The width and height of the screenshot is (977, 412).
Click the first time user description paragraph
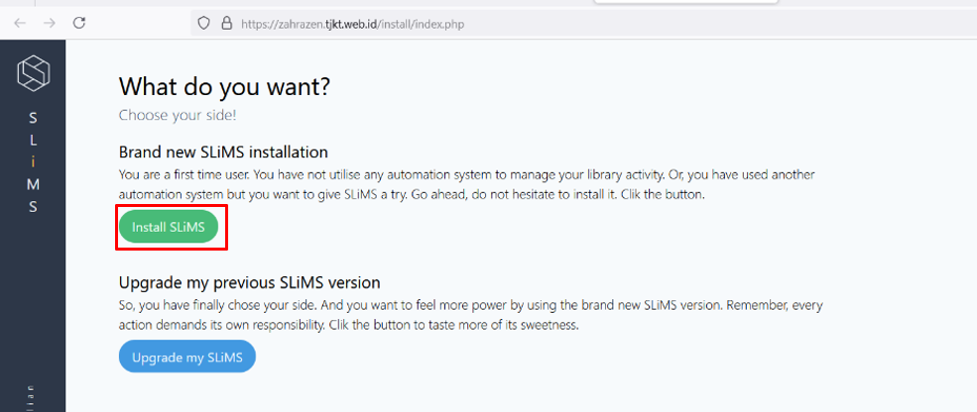(x=466, y=184)
